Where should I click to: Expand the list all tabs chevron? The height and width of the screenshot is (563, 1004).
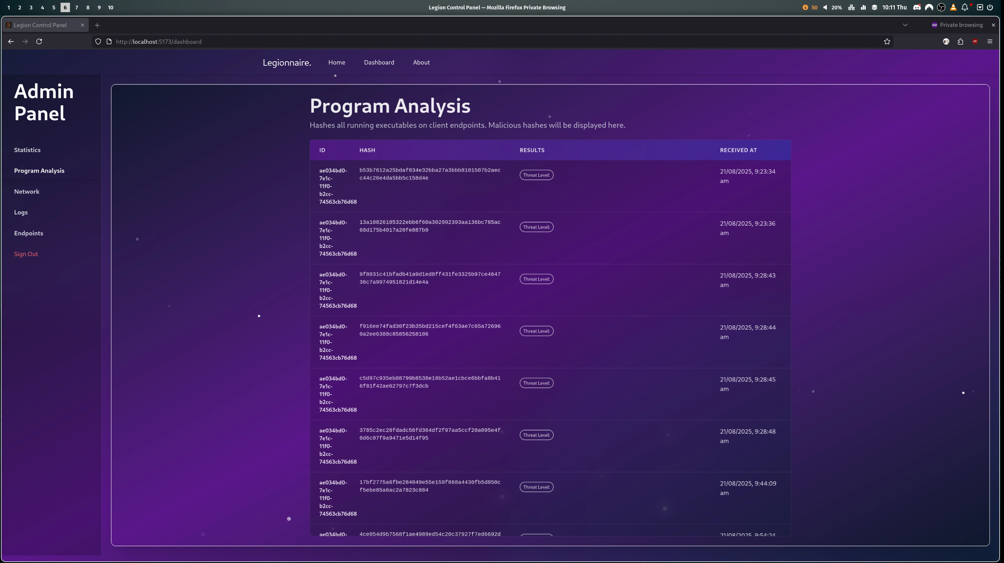pyautogui.click(x=905, y=25)
